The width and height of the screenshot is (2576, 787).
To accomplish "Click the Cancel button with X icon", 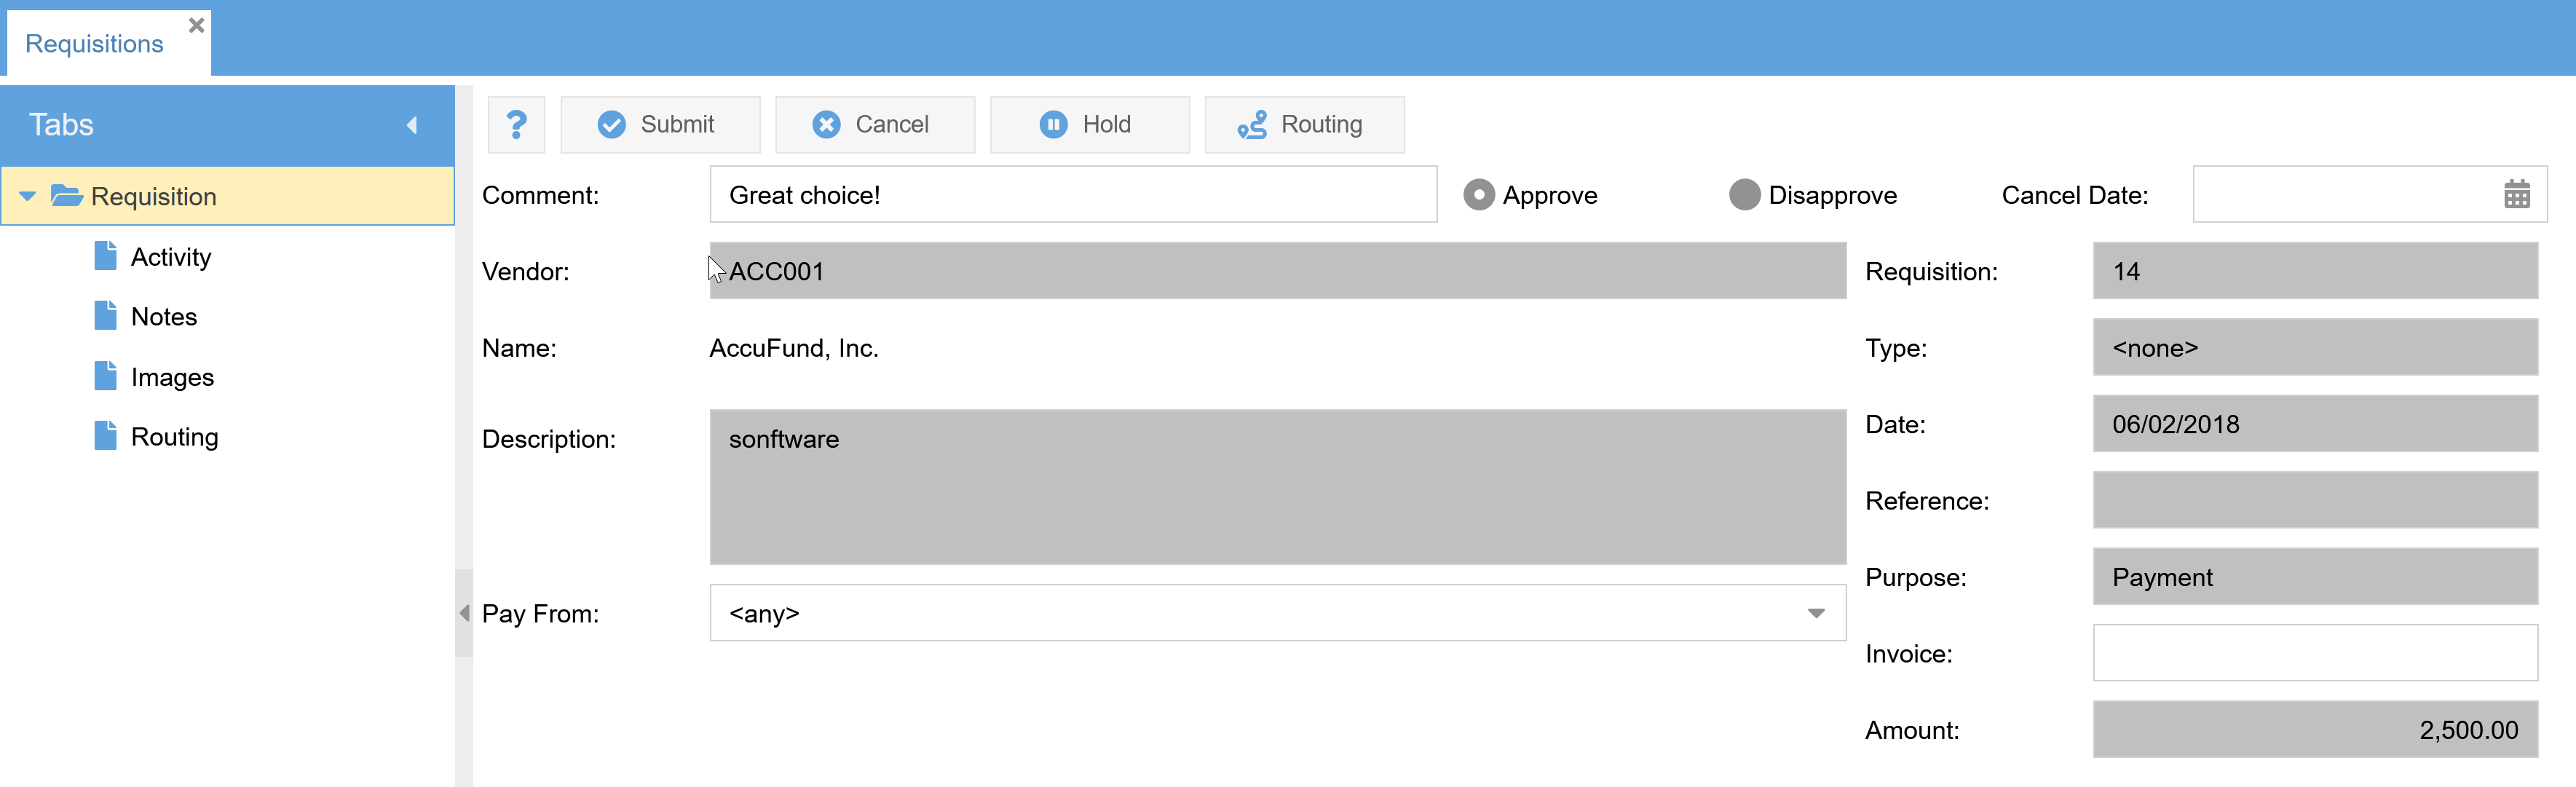I will click(x=874, y=124).
